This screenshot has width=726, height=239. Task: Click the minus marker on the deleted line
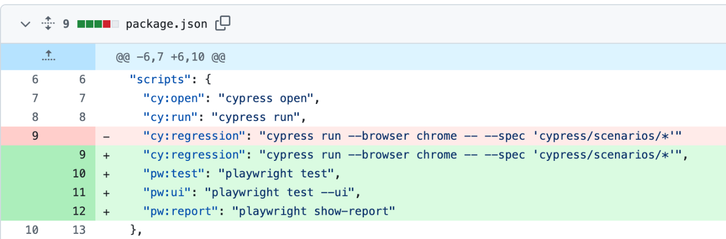tap(107, 137)
